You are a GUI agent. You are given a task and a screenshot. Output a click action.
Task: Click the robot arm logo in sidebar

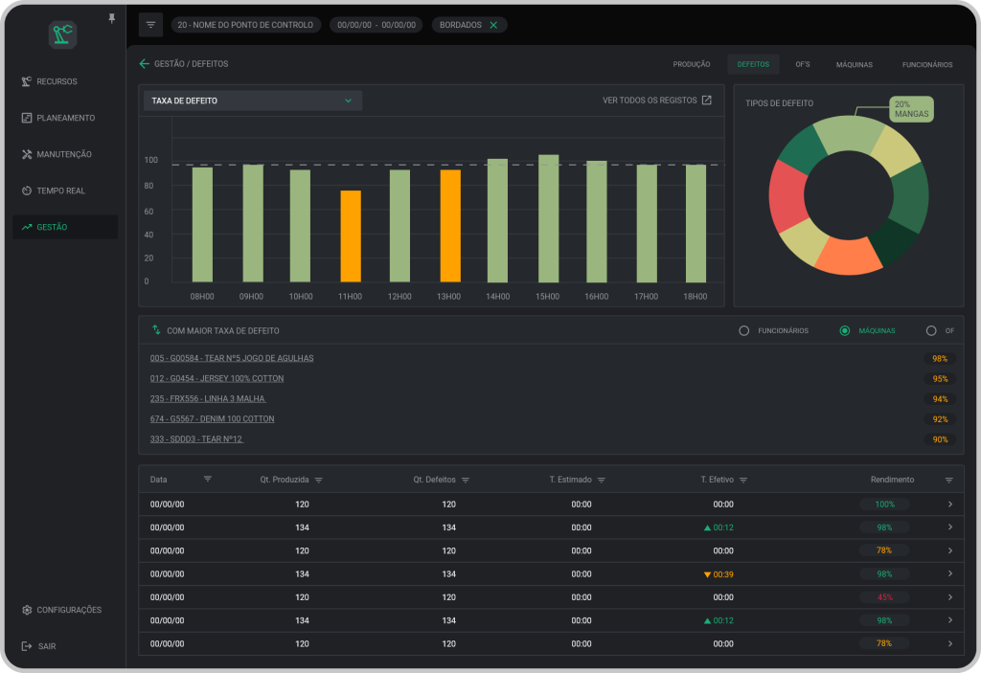63,35
